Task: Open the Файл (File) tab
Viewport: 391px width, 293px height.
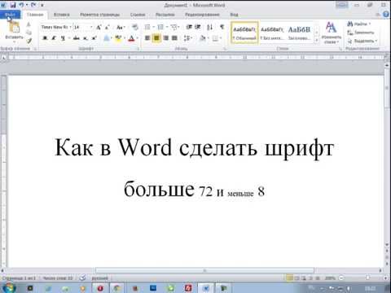Action: tap(10, 15)
